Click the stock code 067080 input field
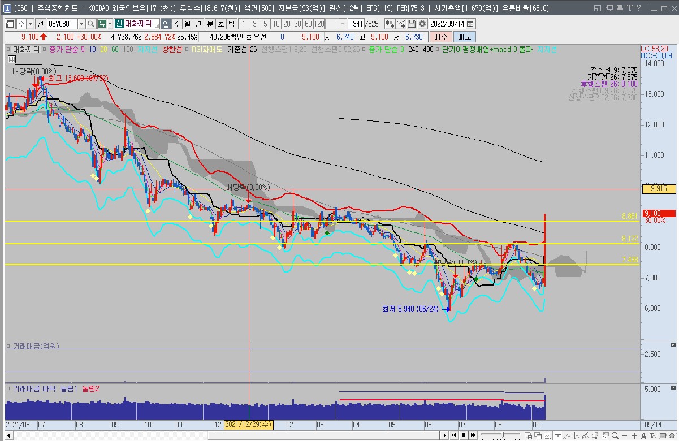Viewport: 679px width, 441px height. (x=62, y=24)
